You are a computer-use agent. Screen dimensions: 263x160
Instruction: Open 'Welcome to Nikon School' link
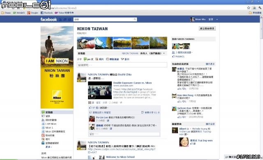click(x=120, y=157)
